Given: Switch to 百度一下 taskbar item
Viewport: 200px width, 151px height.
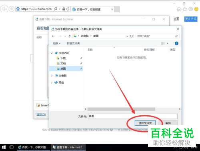Looking at the screenshot, I should click(34, 147).
